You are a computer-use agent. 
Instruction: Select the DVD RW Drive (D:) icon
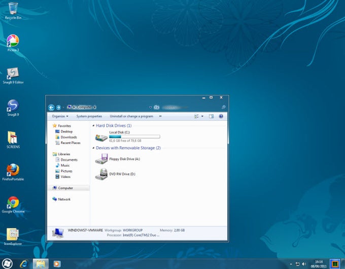(101, 174)
